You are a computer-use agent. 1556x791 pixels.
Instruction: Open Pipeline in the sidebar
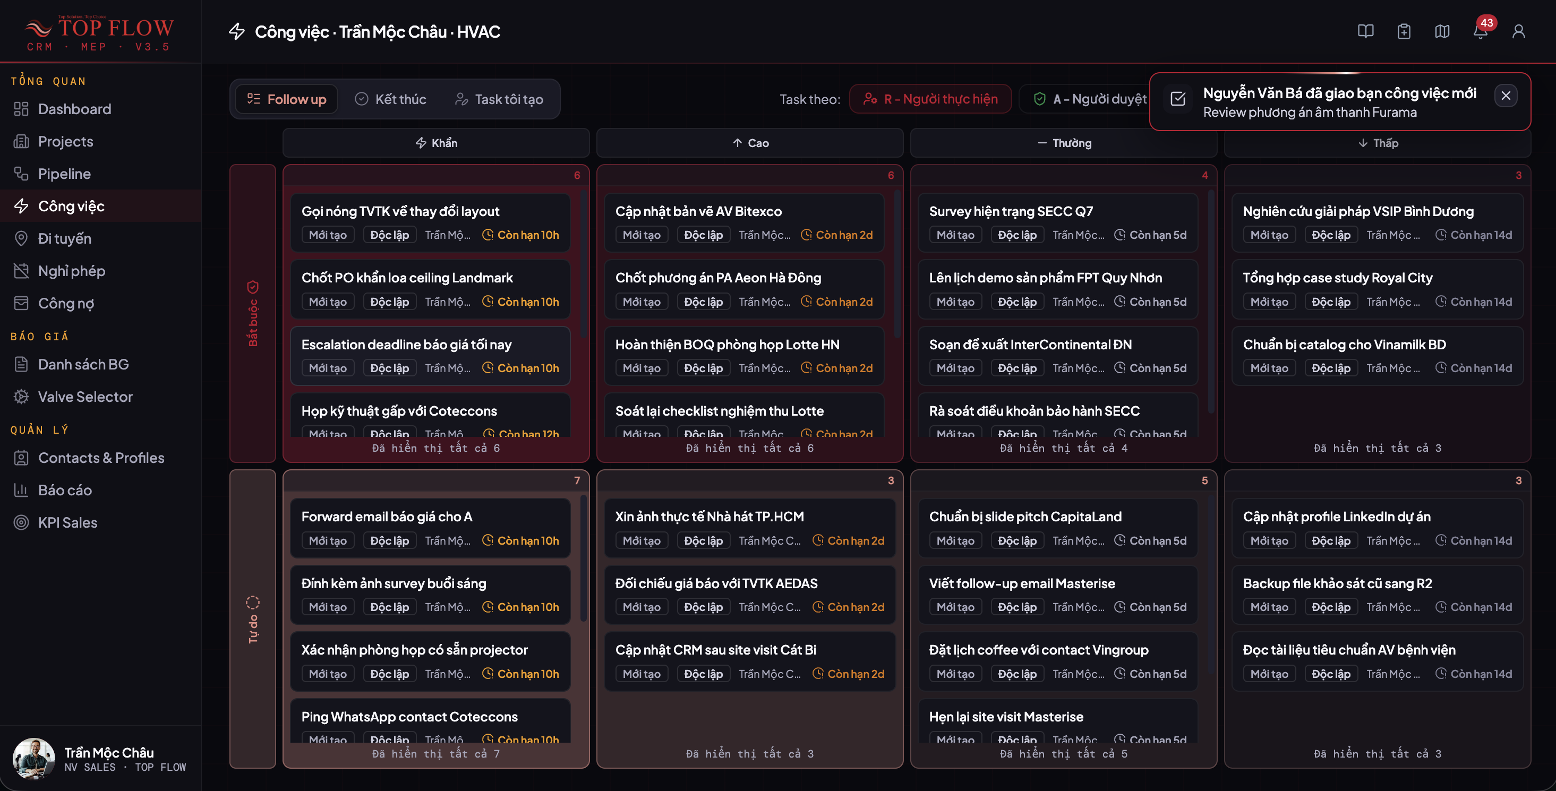point(100,174)
